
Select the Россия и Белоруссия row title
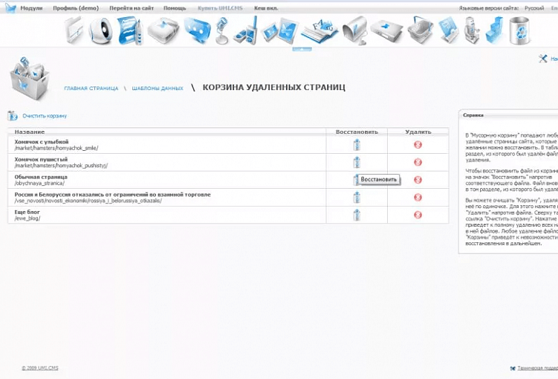click(112, 194)
